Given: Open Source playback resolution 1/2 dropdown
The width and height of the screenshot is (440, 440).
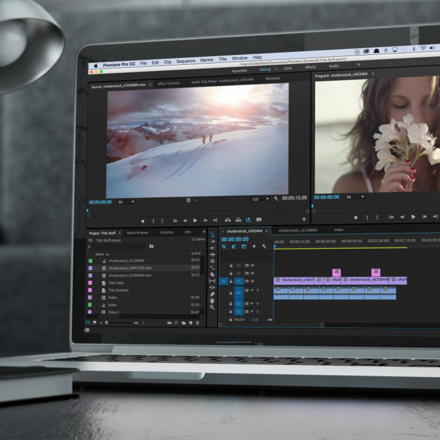Looking at the screenshot, I should coord(260,199).
